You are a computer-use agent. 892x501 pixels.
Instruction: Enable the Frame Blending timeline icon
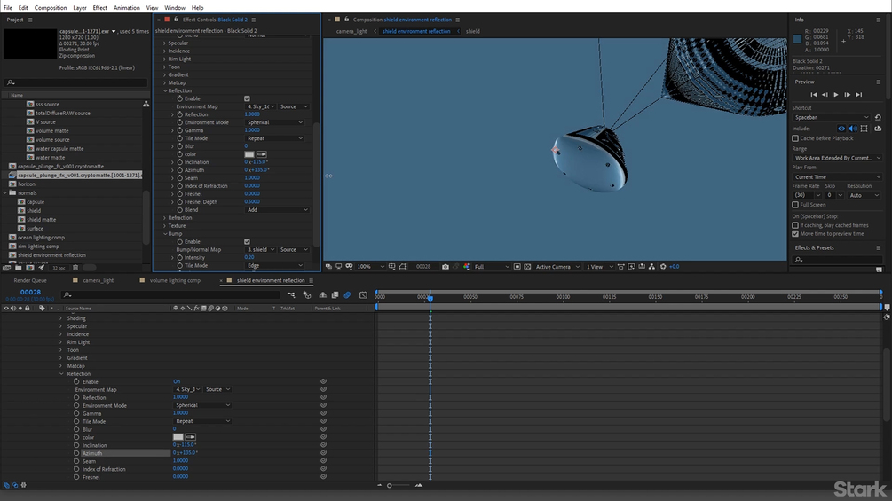pos(335,294)
